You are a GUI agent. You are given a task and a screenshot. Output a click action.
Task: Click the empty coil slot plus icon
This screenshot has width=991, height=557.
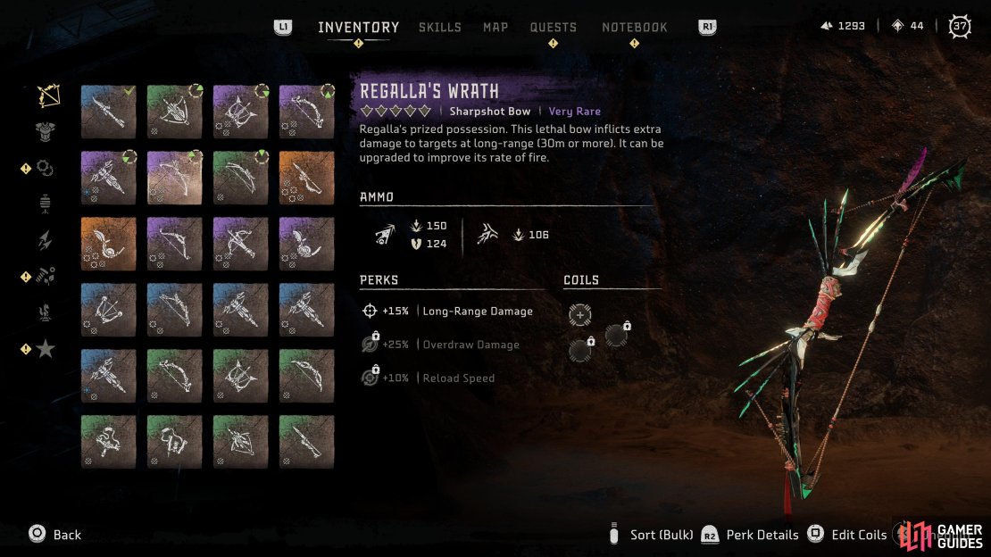(x=579, y=315)
